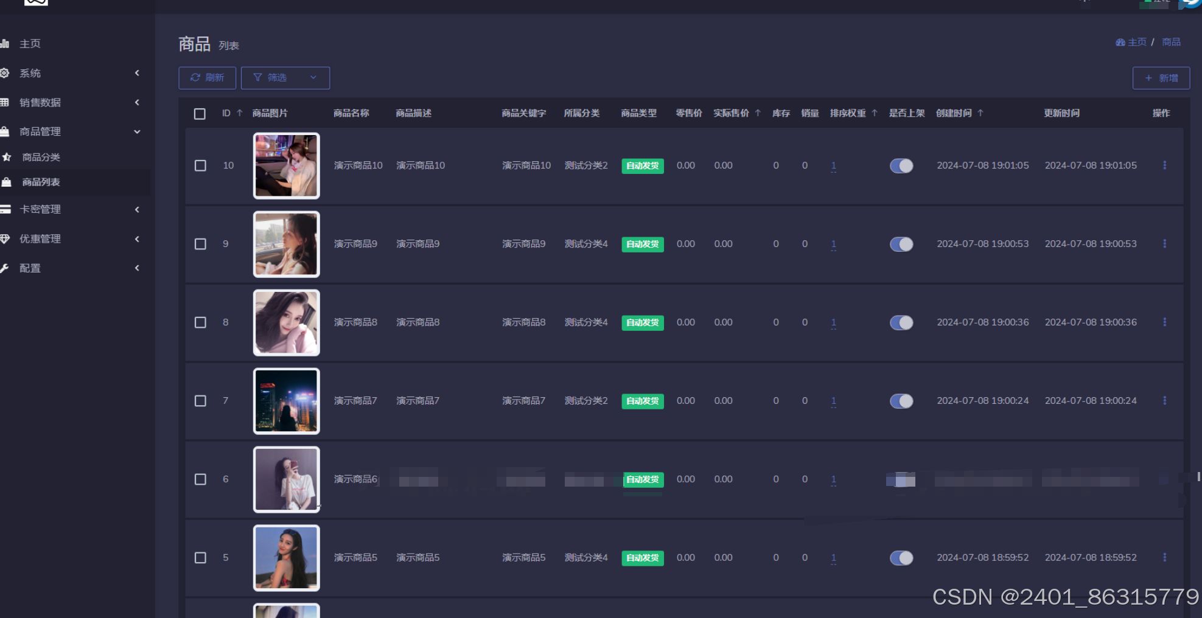Go to 主页 in the sidebar menu

click(x=30, y=44)
